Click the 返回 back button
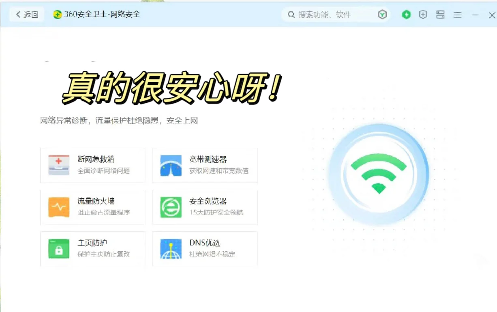This screenshot has width=497, height=312. point(26,14)
